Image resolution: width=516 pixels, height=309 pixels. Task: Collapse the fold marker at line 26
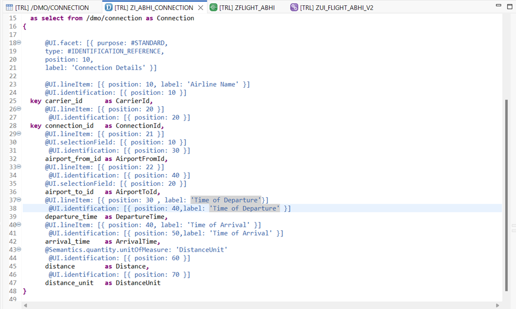19,109
